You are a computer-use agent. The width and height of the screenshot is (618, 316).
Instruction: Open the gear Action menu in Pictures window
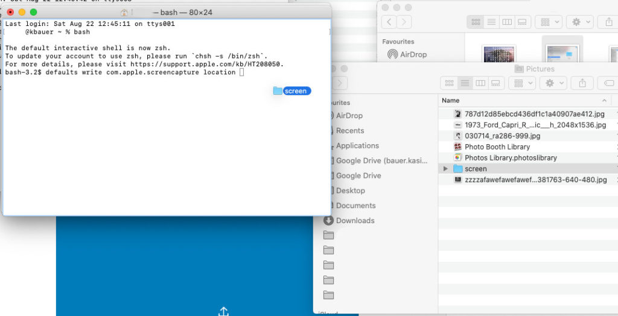pos(555,83)
